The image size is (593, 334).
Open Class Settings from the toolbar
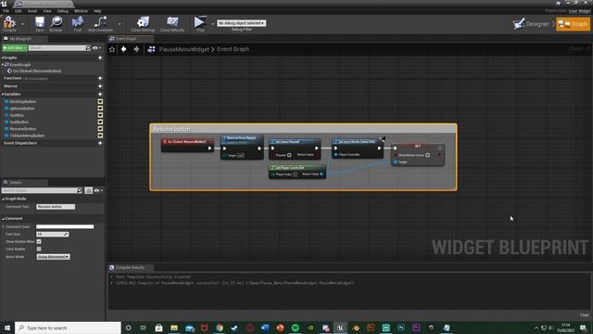143,23
